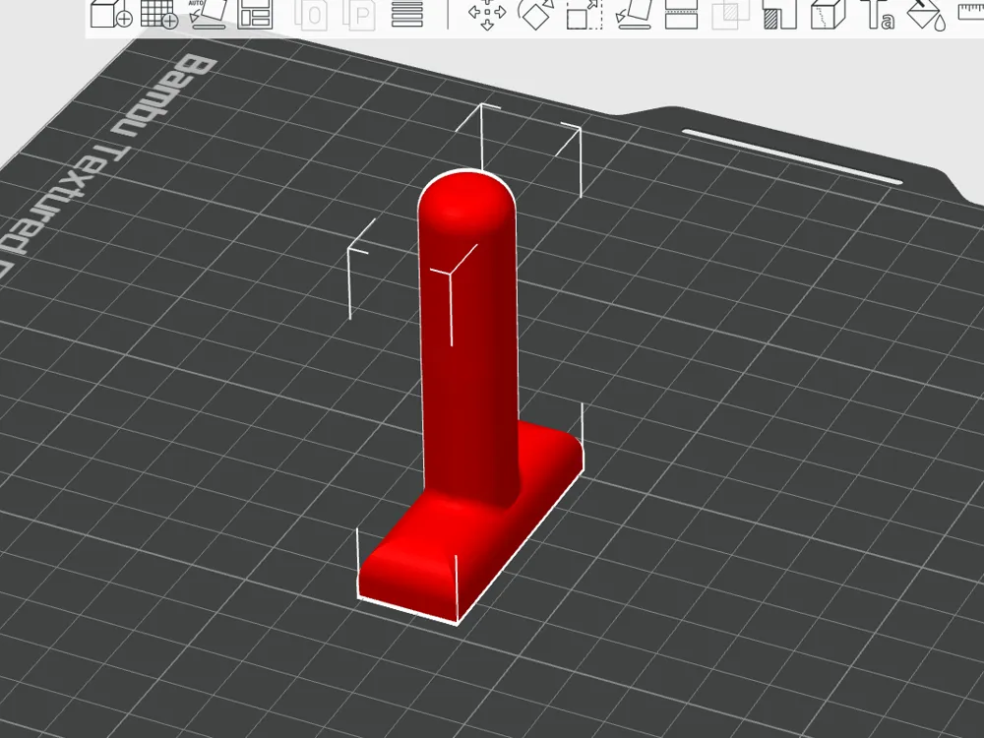Arrange all objects on the plate
This screenshot has width=984, height=738.
[x=256, y=14]
